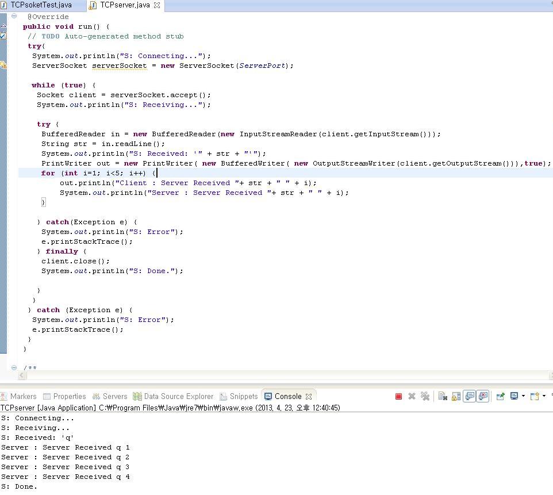Toggle show console on standard output change
The height and width of the screenshot is (495, 553).
[470, 396]
